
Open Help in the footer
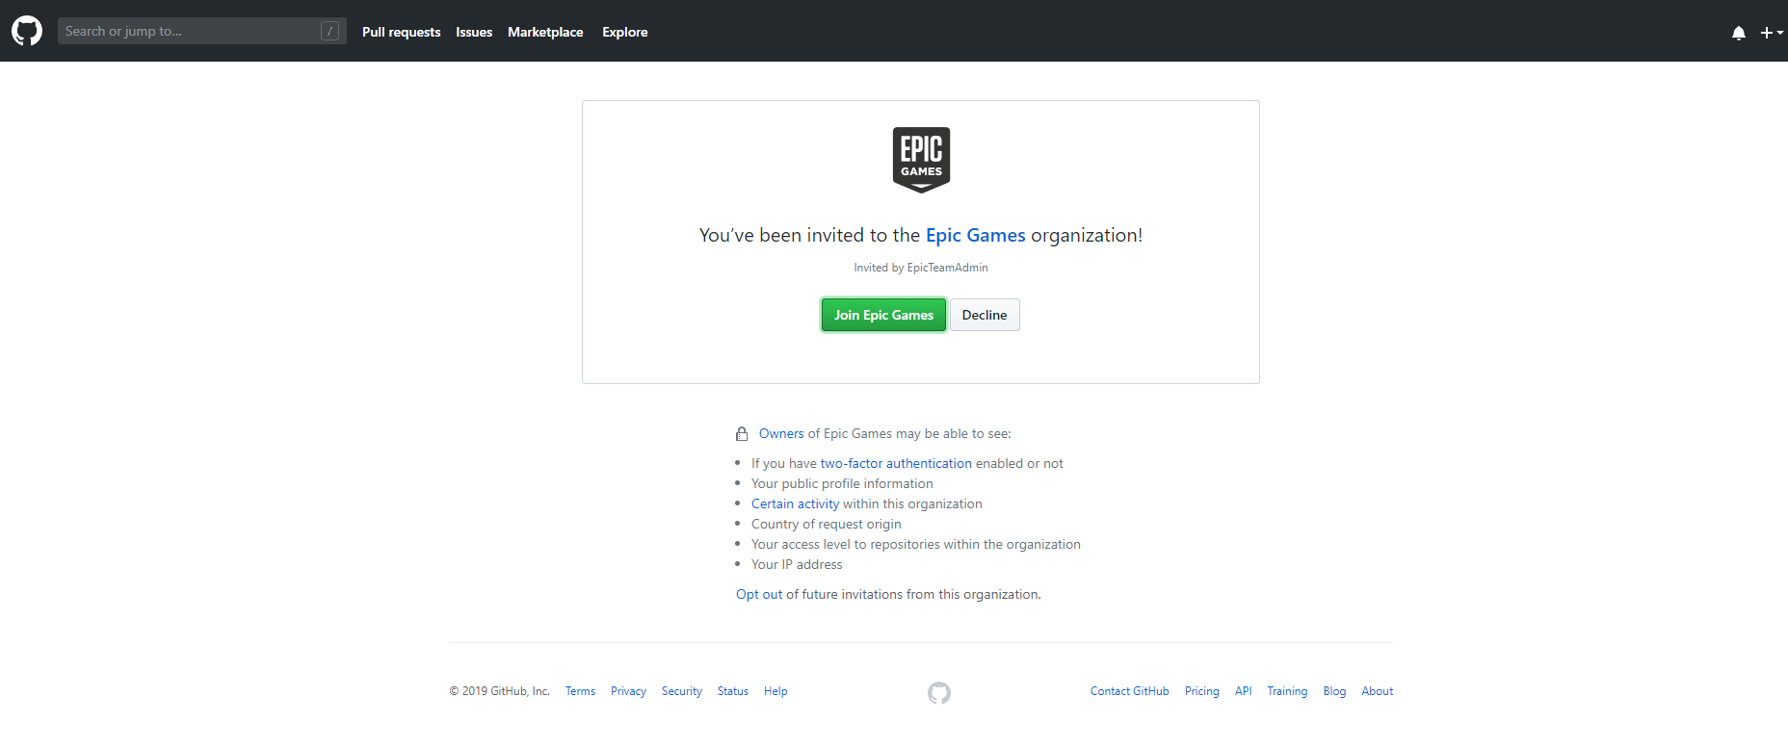(x=776, y=691)
